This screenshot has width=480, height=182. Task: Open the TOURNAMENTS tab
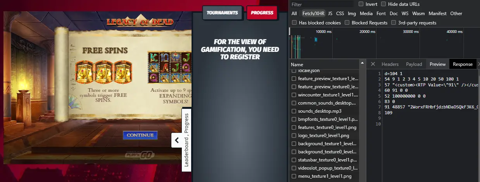222,13
